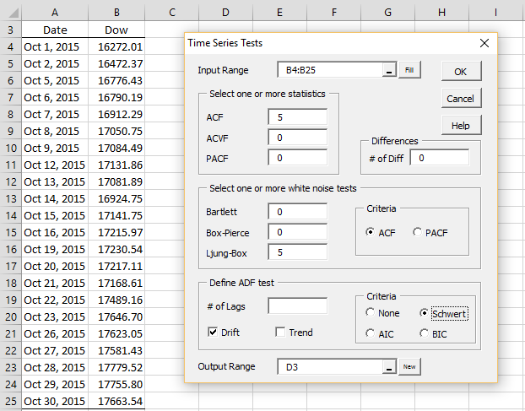Click the # of Diff input field
This screenshot has width=525, height=411.
(x=440, y=158)
